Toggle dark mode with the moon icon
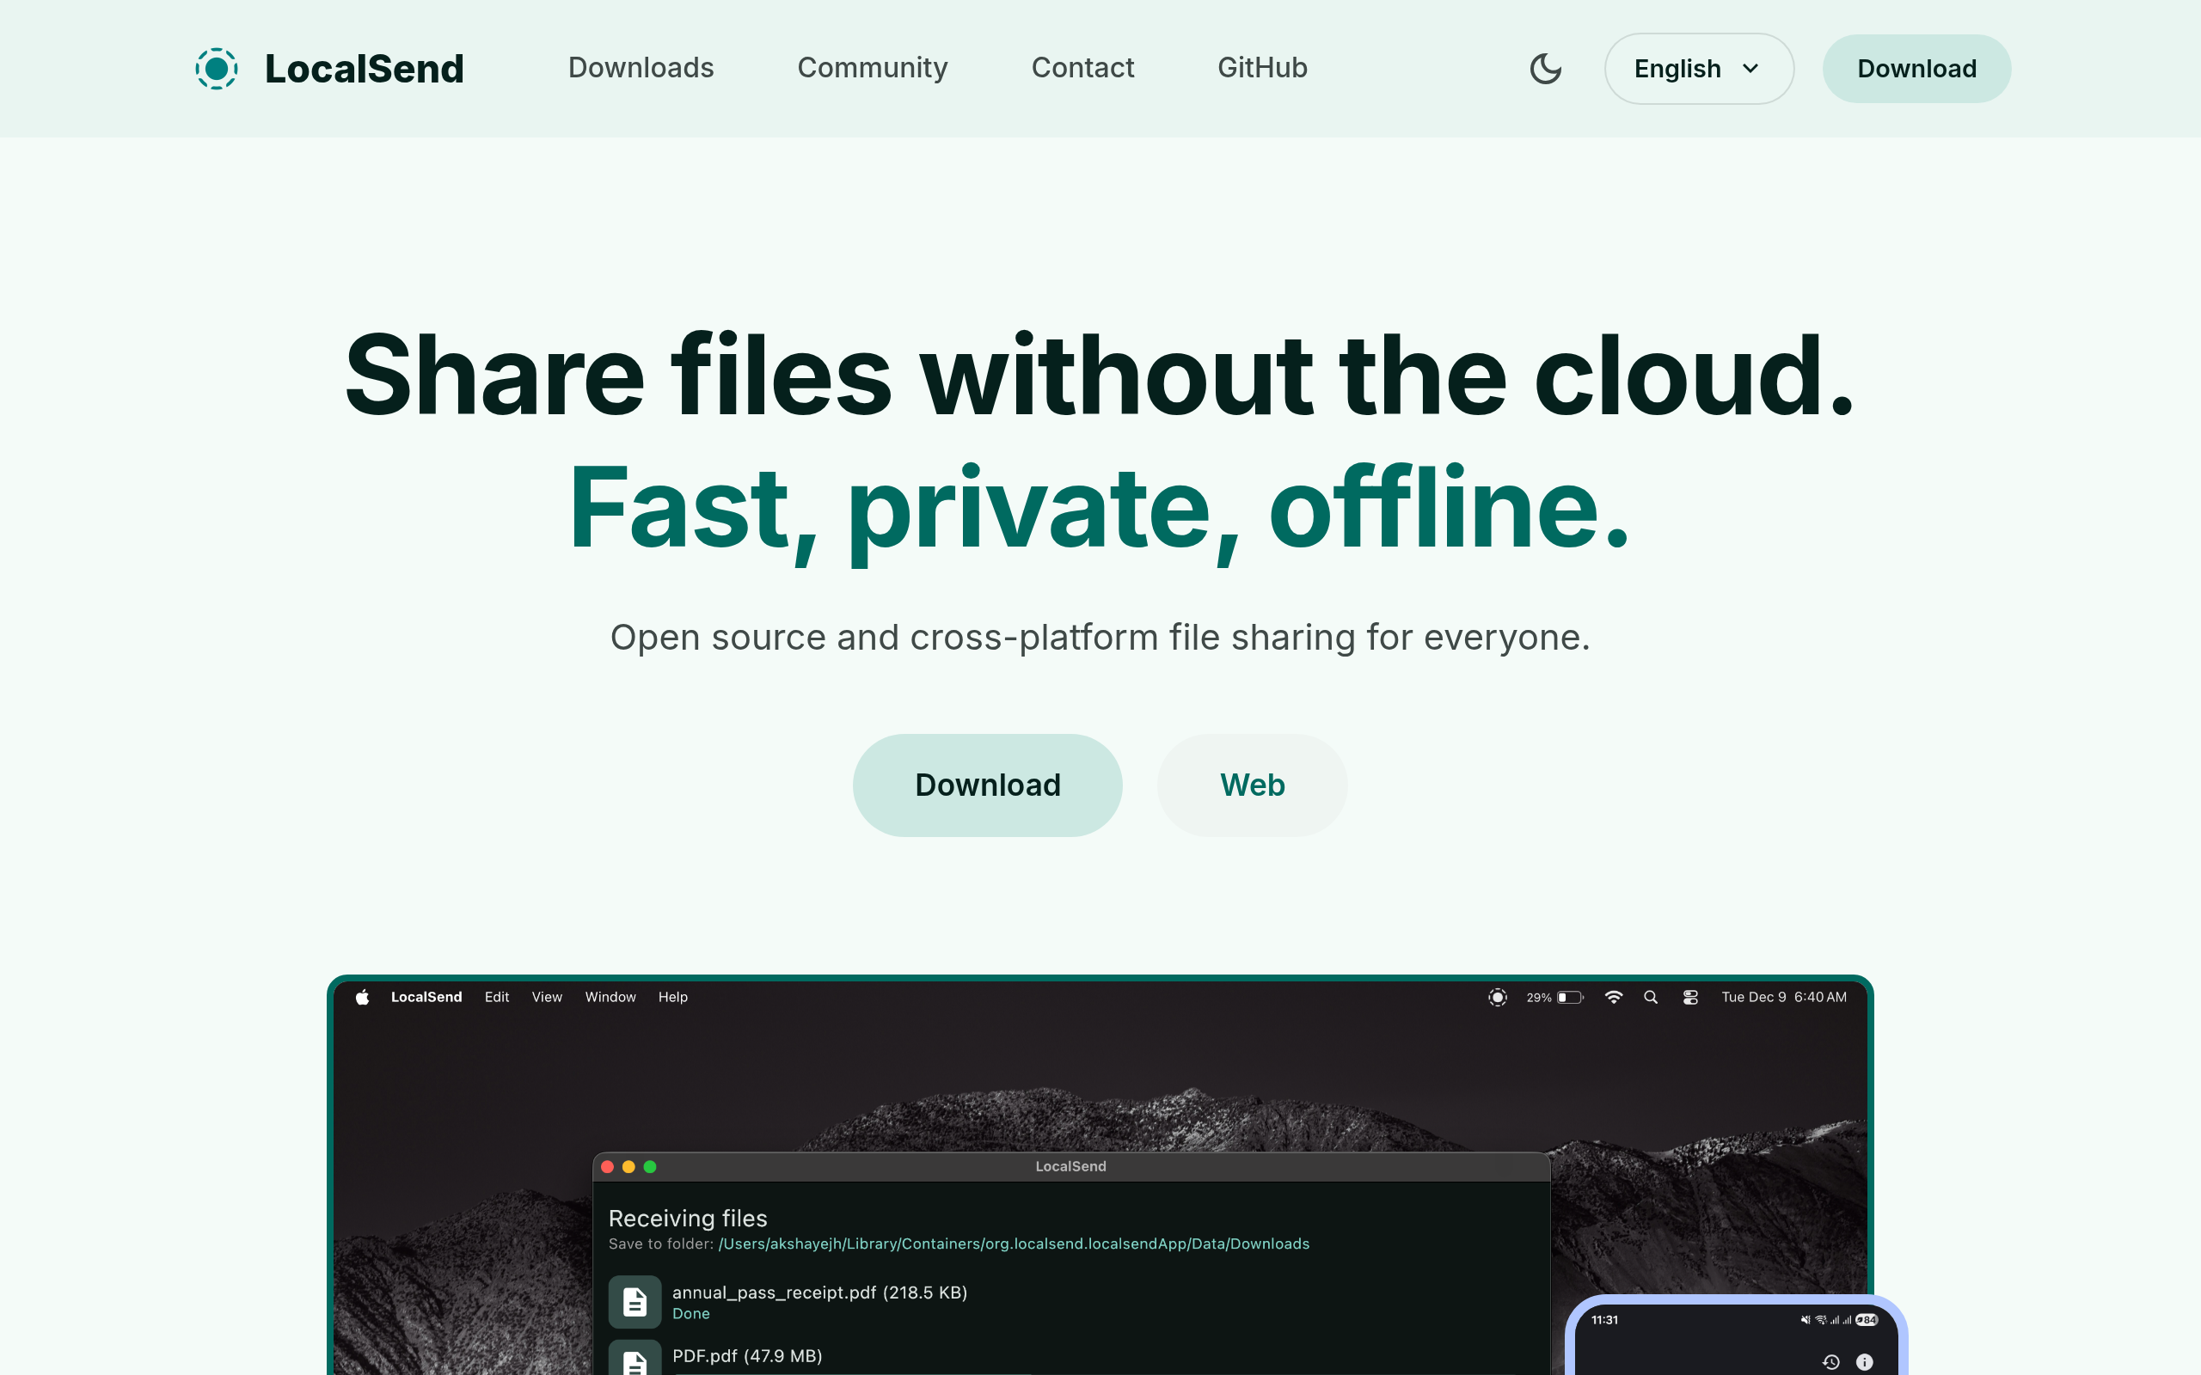The width and height of the screenshot is (2201, 1375). point(1545,68)
